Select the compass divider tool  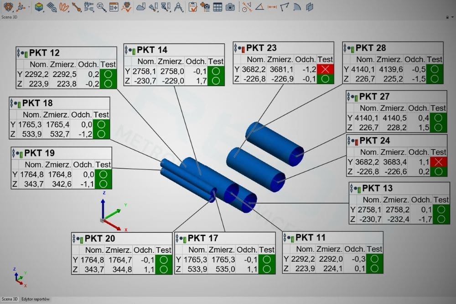[x=179, y=7]
